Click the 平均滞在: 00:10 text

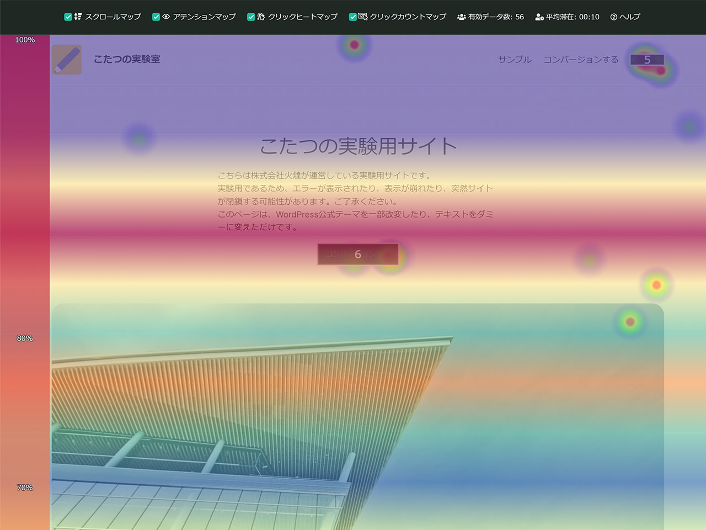coord(573,17)
